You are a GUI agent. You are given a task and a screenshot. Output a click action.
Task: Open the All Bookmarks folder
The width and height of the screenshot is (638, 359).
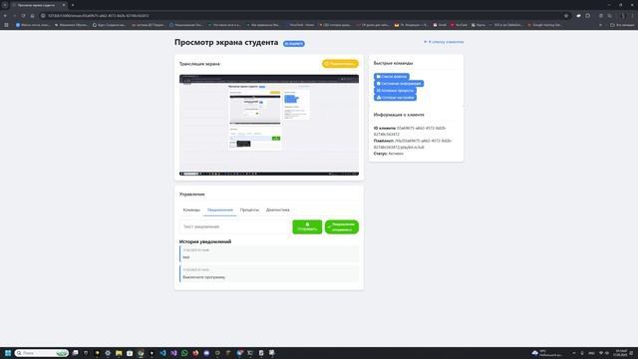pos(622,25)
